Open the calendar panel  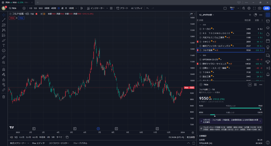[268, 41]
